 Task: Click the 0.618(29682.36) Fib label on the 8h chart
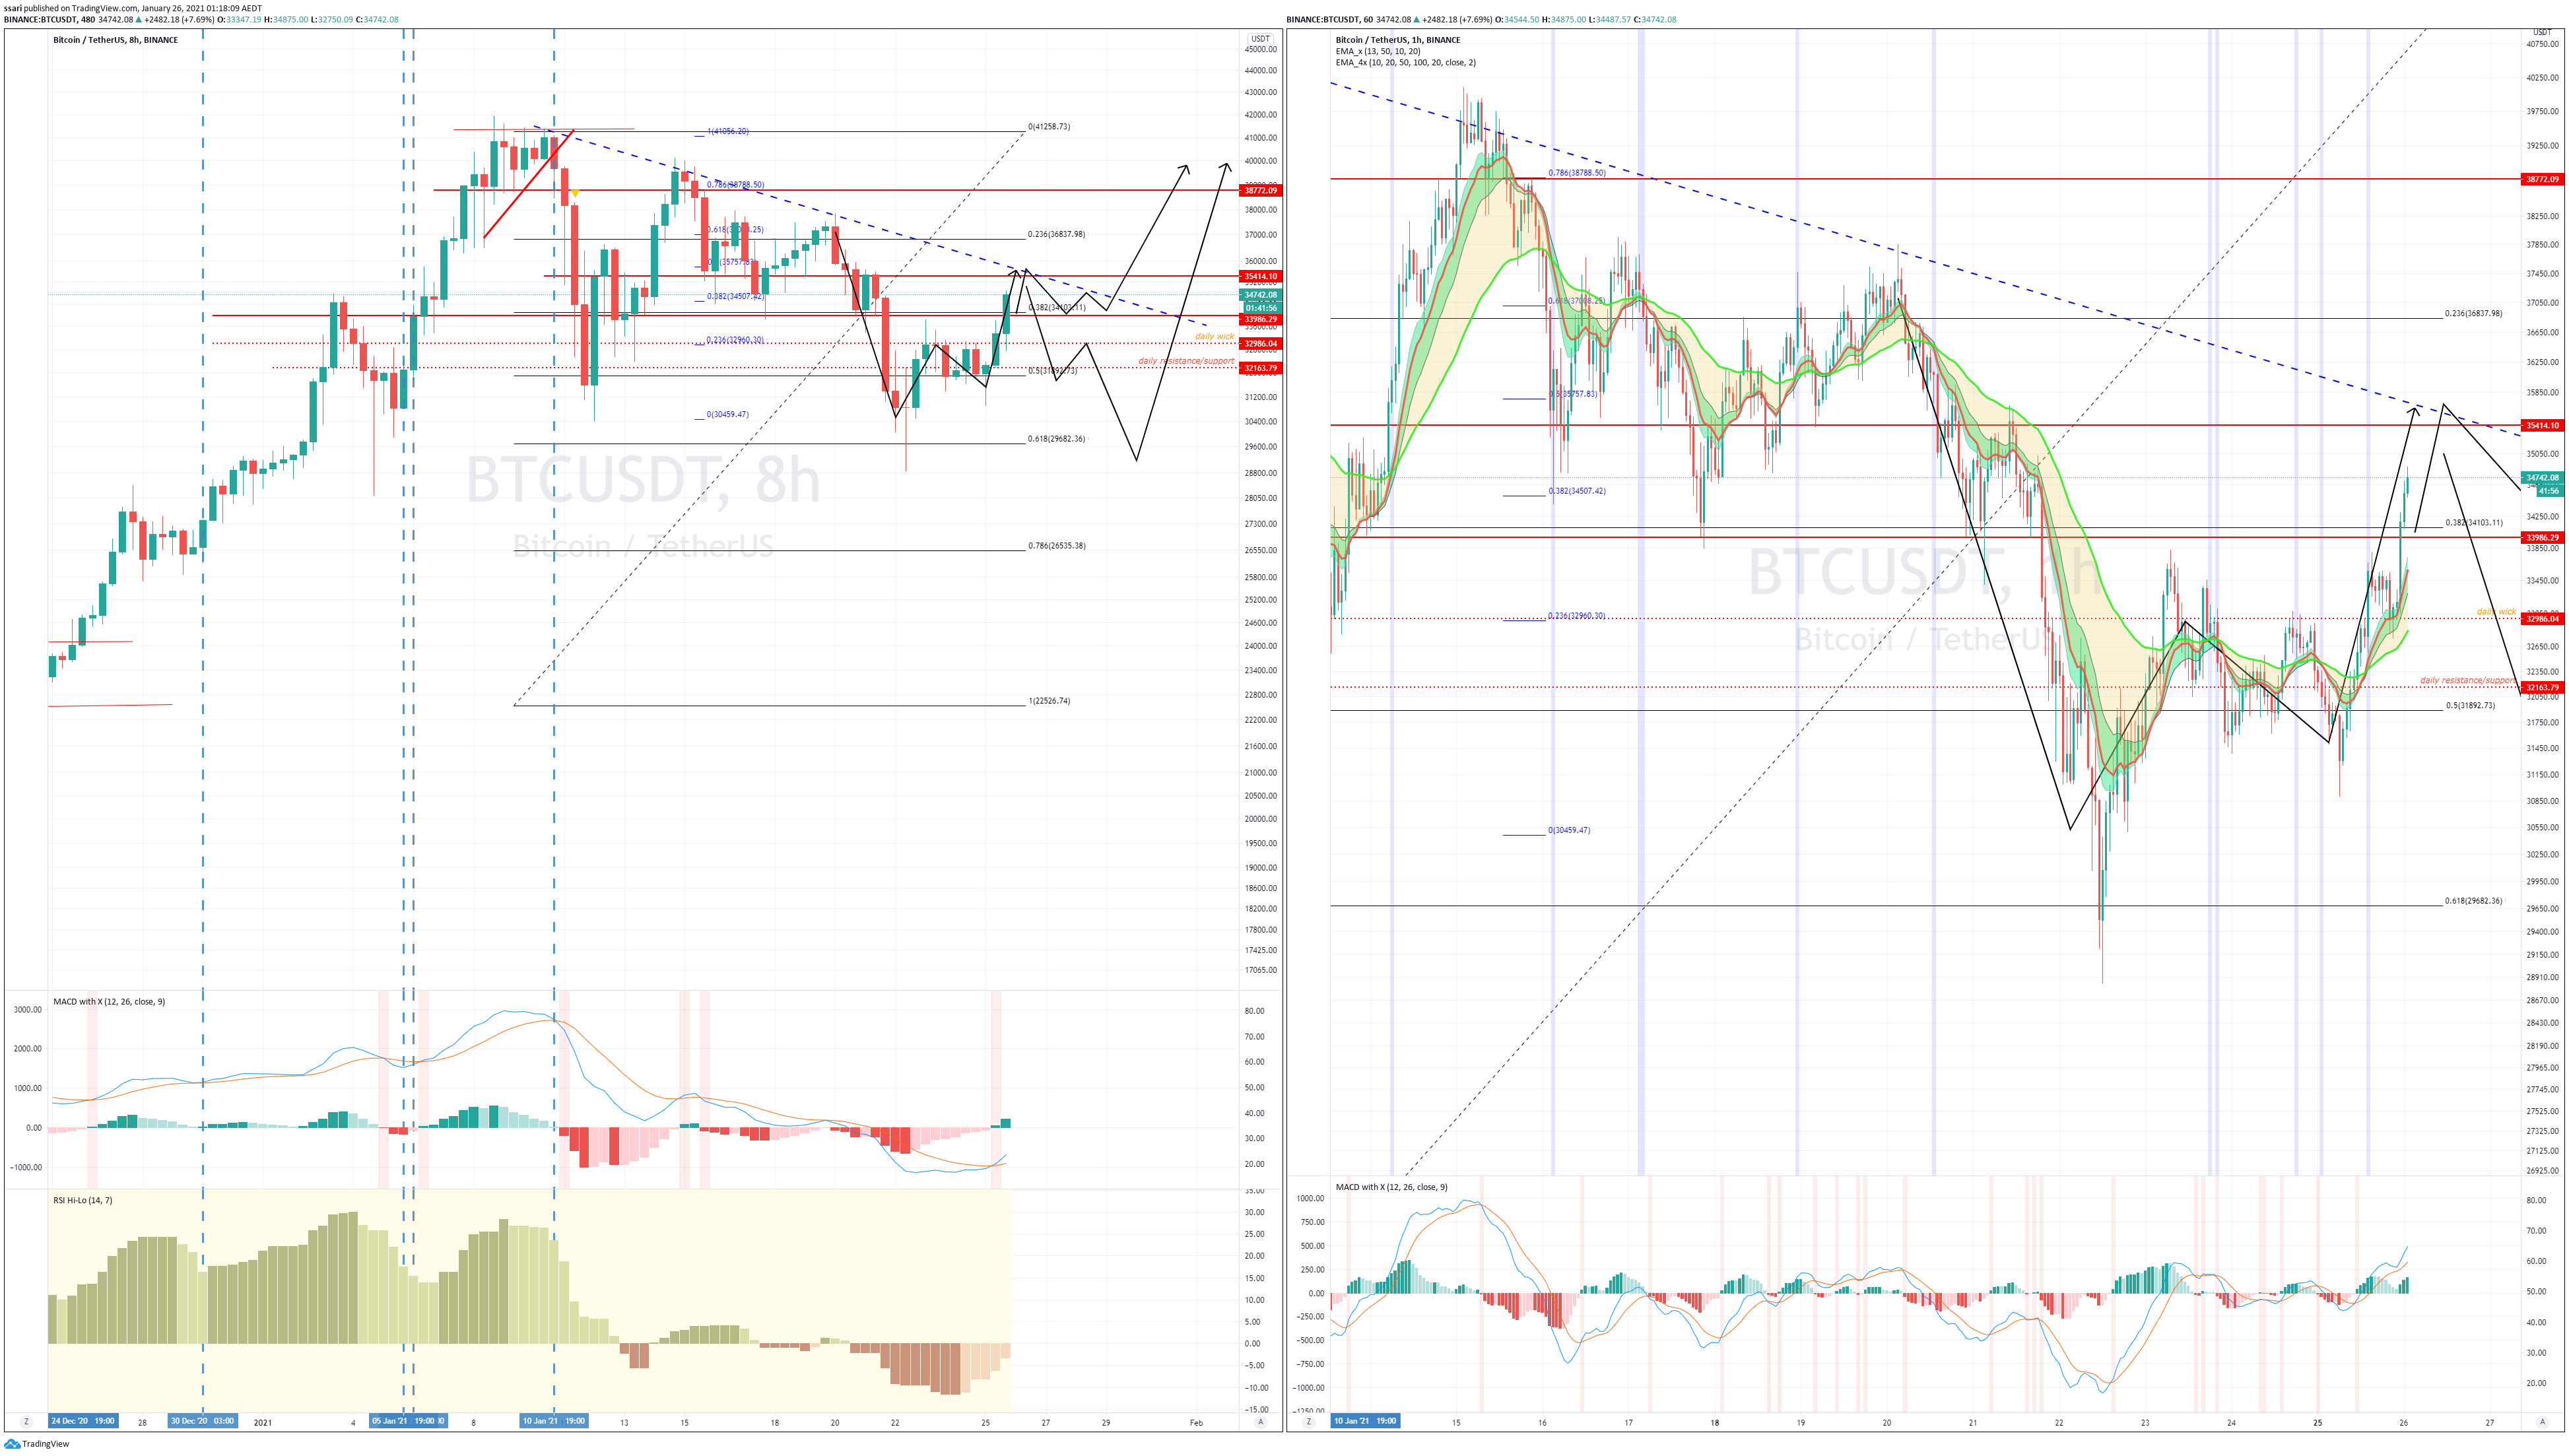(x=1056, y=439)
